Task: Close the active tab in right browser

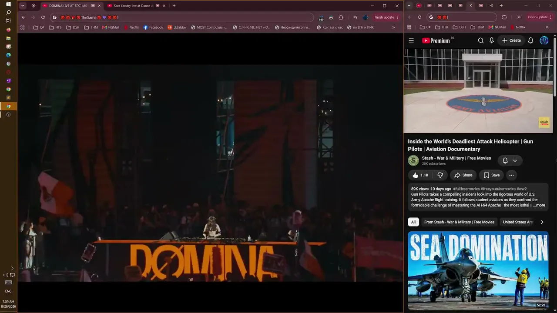Action: pyautogui.click(x=470, y=6)
